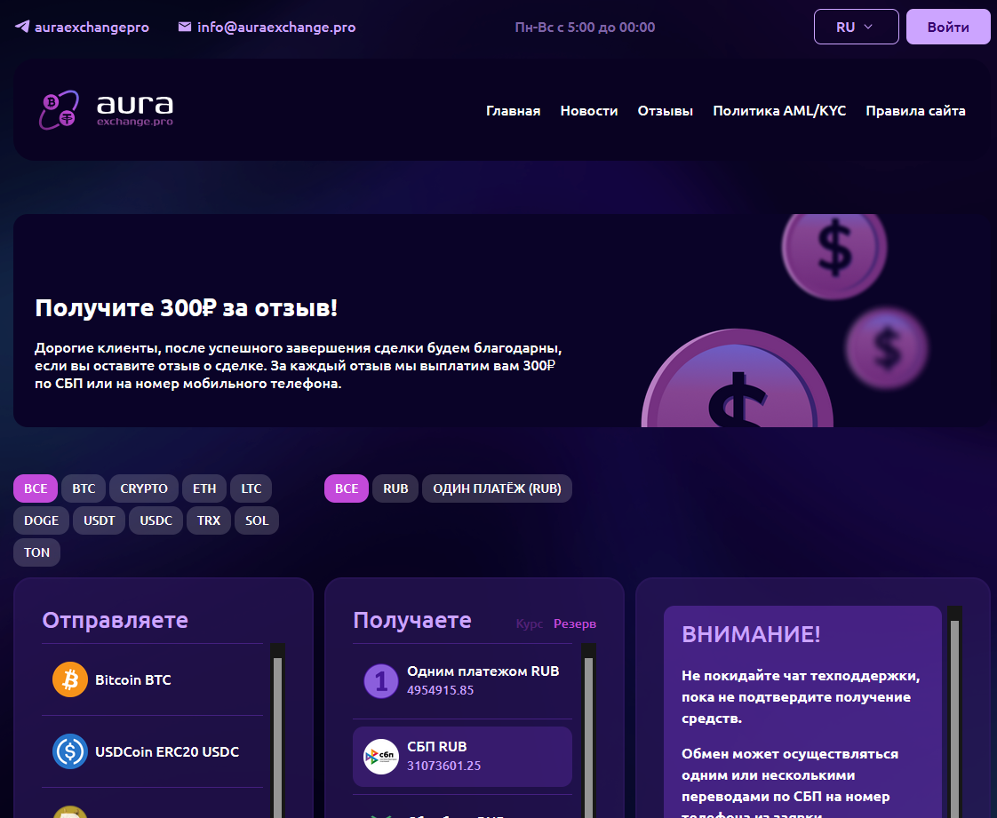The height and width of the screenshot is (818, 997).
Task: Toggle the ETH send currency filter
Action: tap(204, 488)
